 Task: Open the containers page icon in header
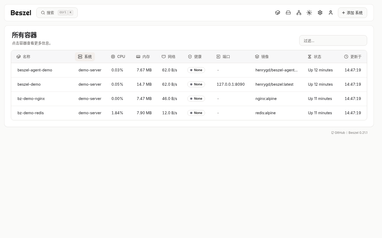pyautogui.click(x=277, y=13)
